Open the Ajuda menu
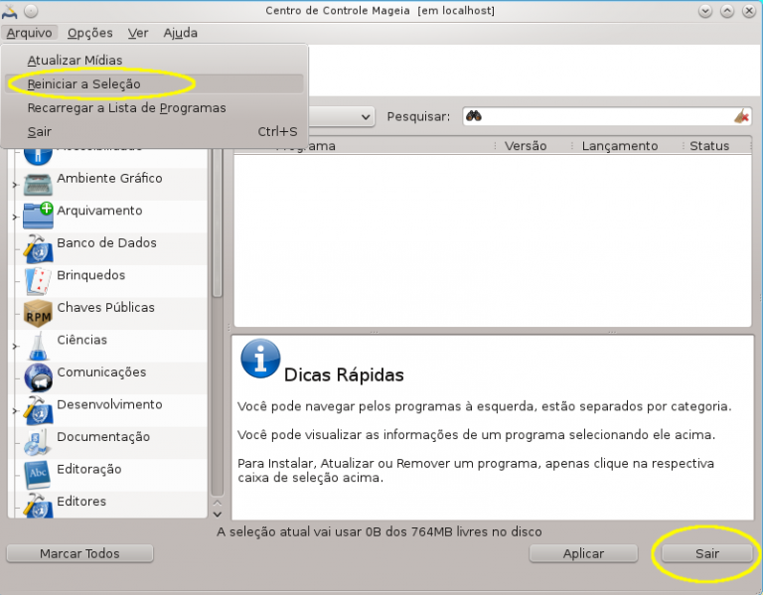 tap(181, 33)
